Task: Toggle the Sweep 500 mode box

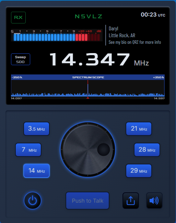Action: click(x=21, y=59)
